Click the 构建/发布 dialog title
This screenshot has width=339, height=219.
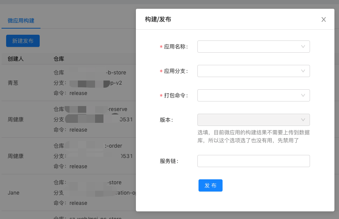158,19
